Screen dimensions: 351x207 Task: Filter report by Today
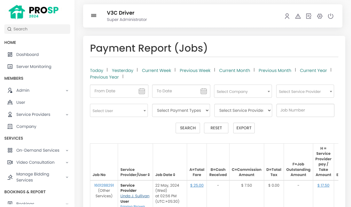pos(97,71)
